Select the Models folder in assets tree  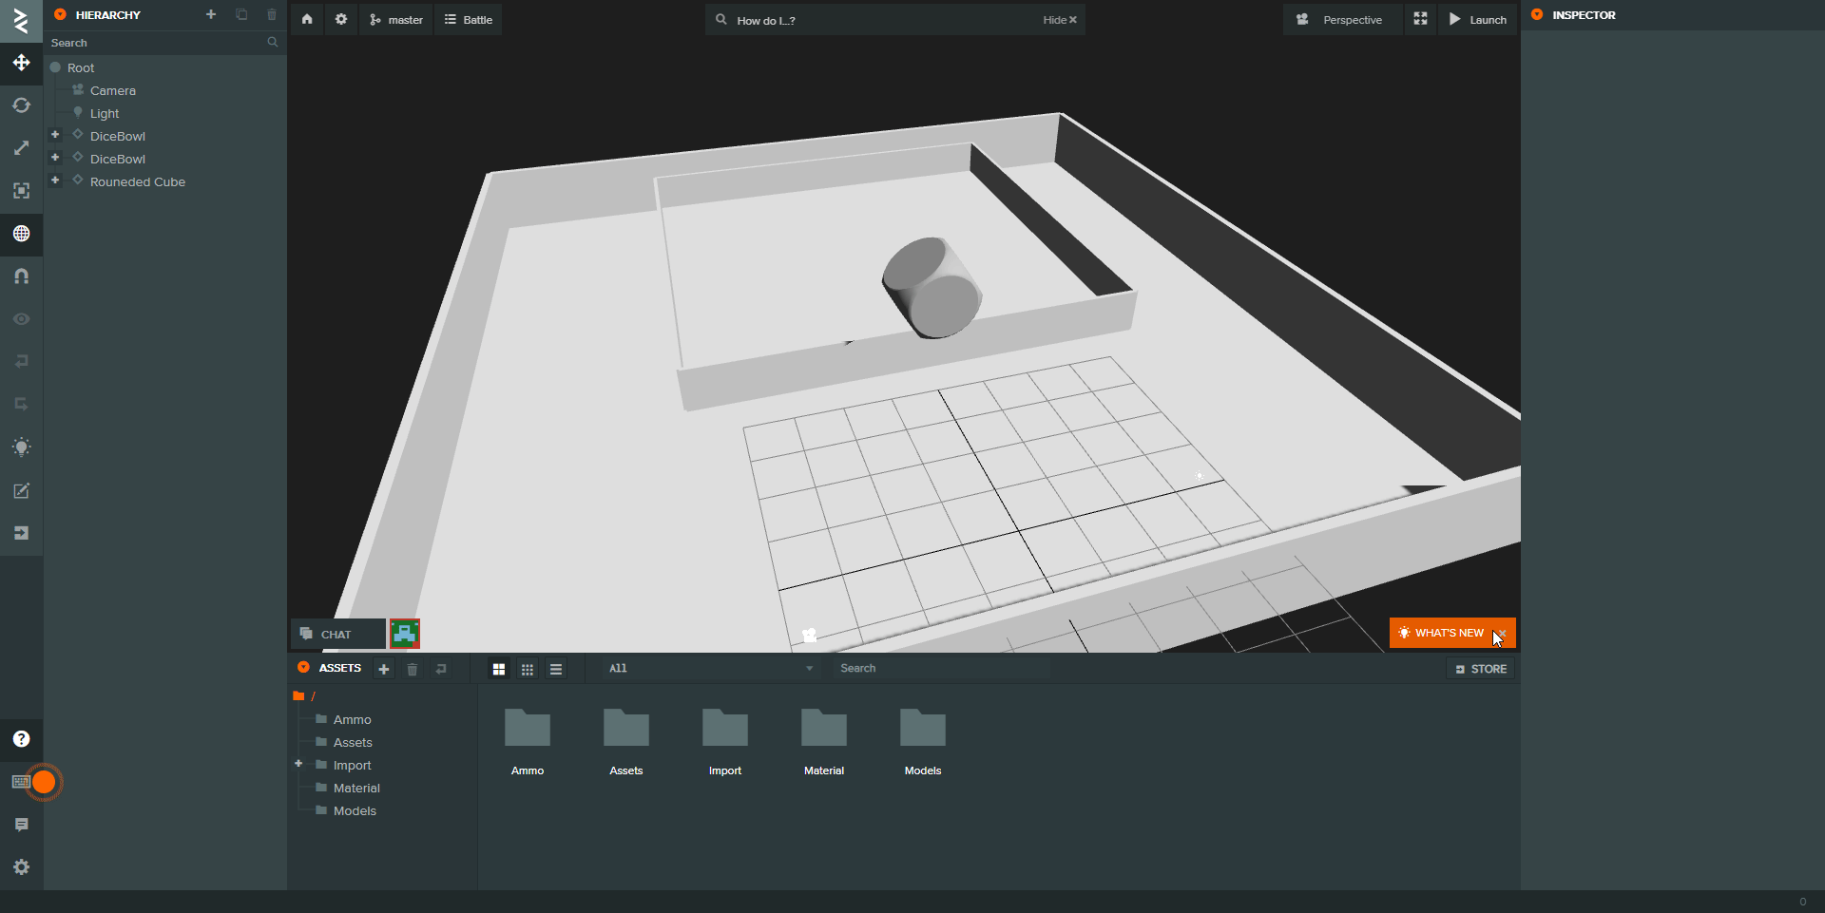[355, 810]
